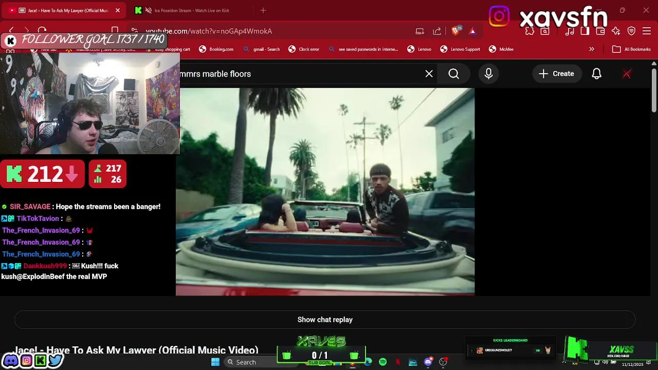Open the Windows Start menu
Screen dimensions: 658x370
click(215, 362)
